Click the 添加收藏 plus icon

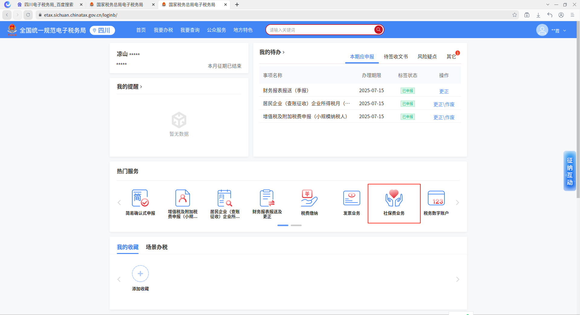tap(140, 274)
